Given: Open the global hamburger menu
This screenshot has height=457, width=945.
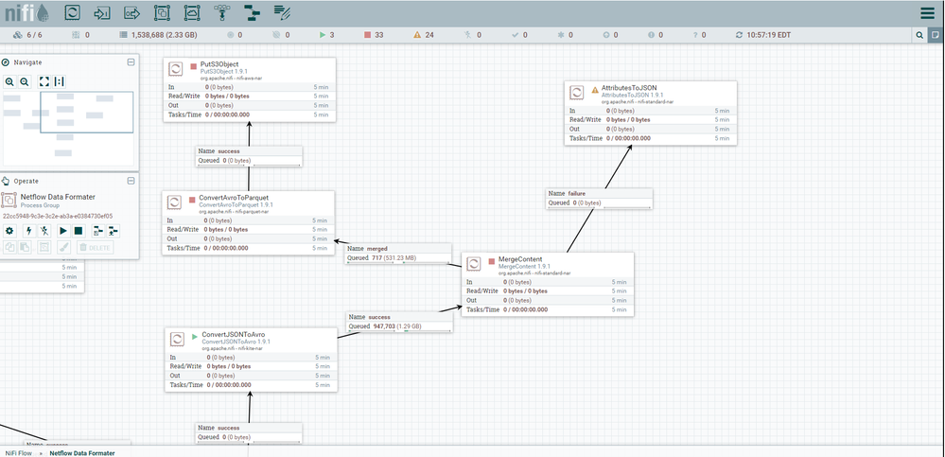Looking at the screenshot, I should tap(927, 13).
